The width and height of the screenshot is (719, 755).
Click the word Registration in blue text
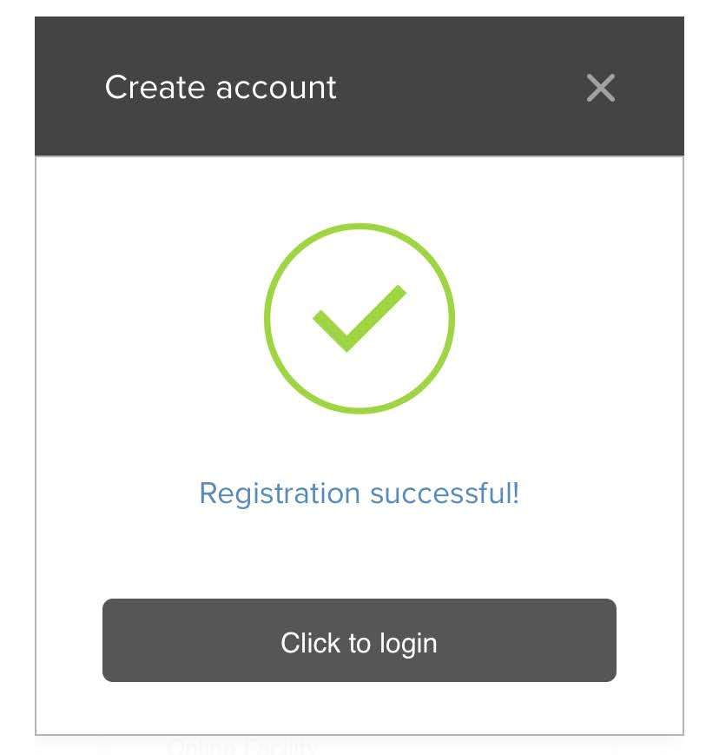click(280, 493)
